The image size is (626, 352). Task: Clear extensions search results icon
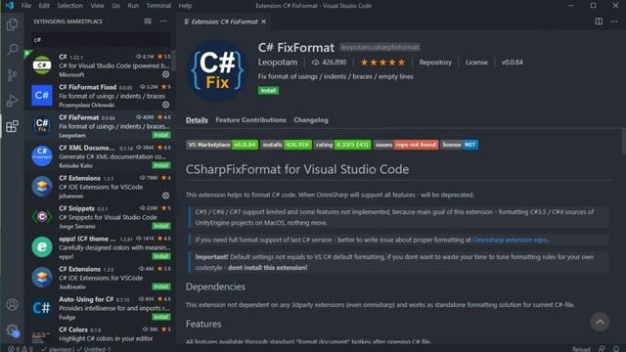pos(148,22)
